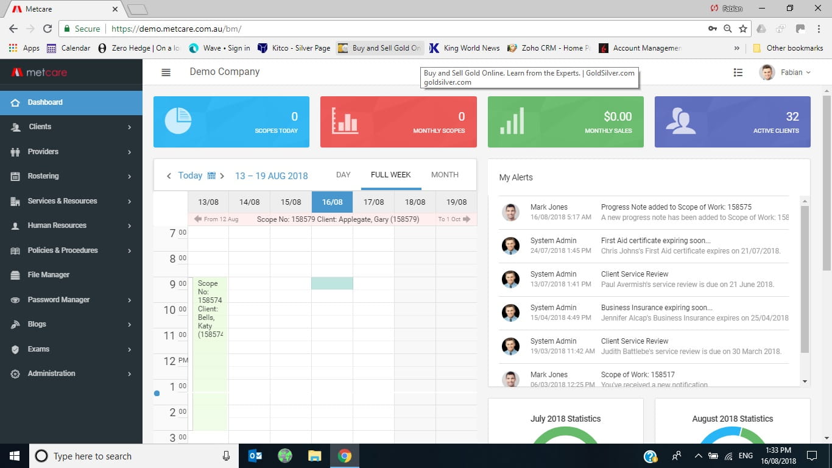Click the Services & Resources icon
832x468 pixels.
pyautogui.click(x=15, y=201)
